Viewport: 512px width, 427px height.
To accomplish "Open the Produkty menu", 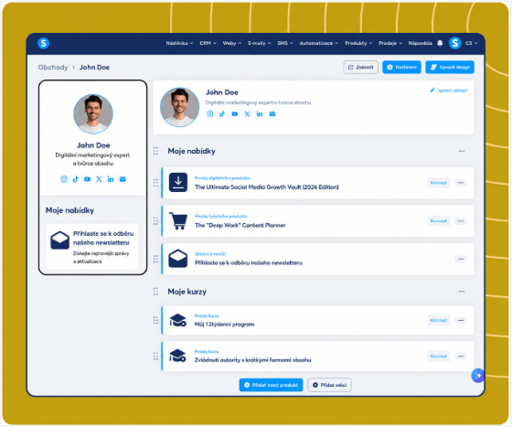I will [358, 43].
